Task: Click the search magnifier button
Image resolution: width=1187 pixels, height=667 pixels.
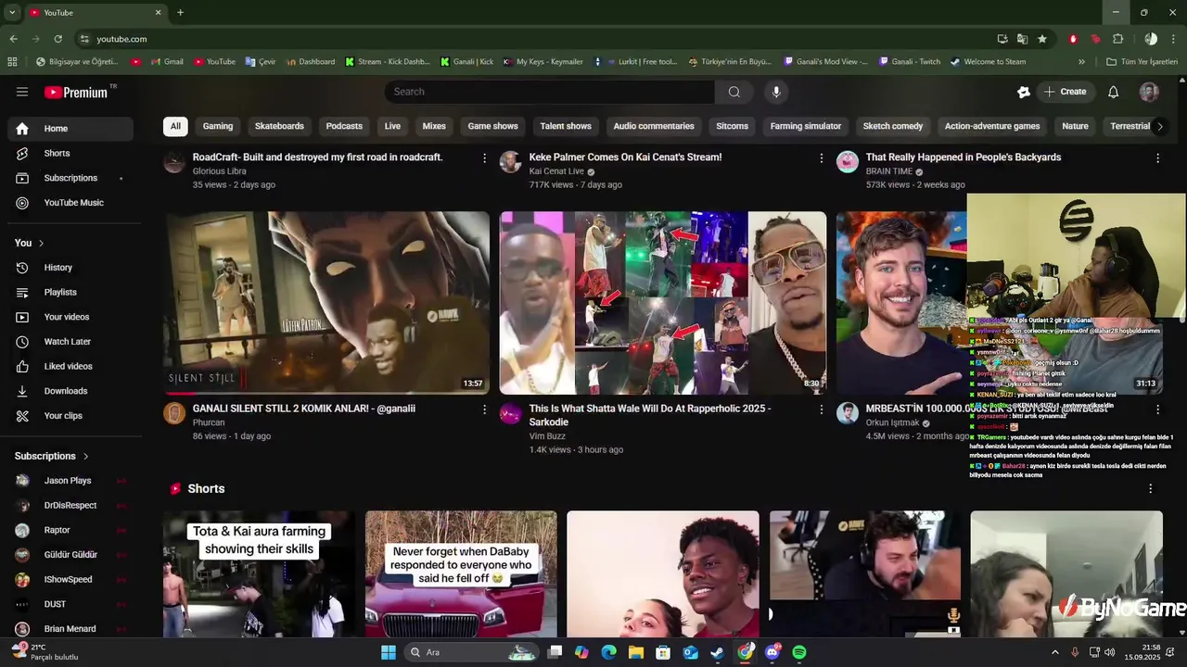Action: [734, 92]
